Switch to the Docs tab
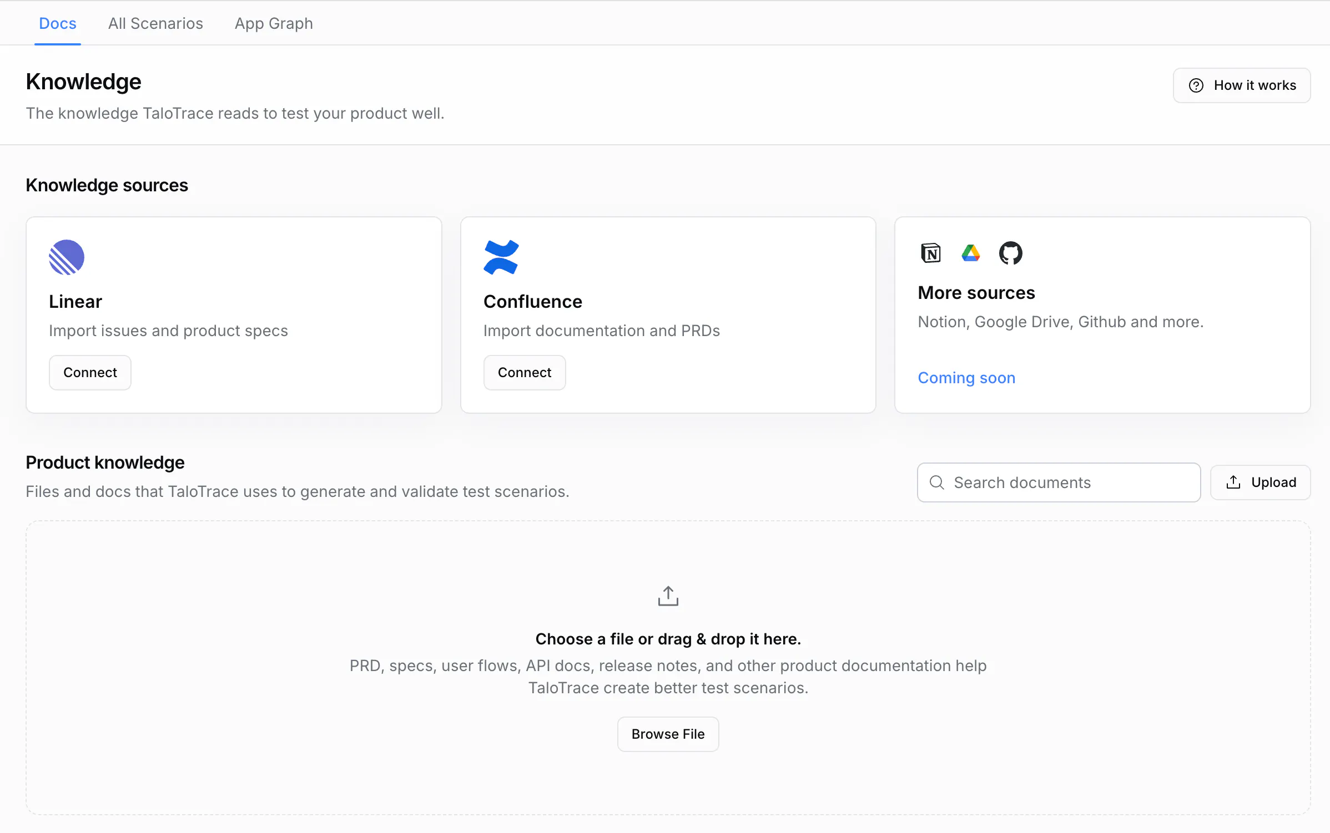The width and height of the screenshot is (1330, 833). [x=58, y=23]
